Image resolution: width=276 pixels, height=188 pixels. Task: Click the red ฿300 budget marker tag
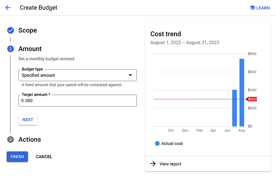(x=252, y=99)
